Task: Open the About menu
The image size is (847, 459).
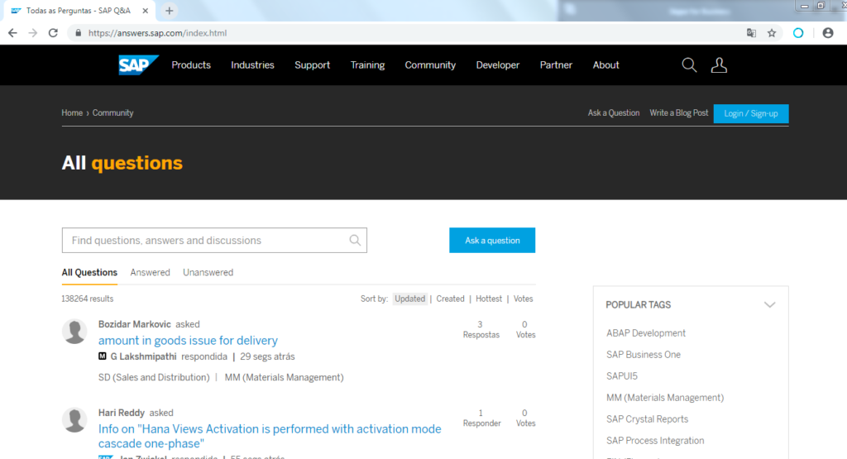Action: coord(605,65)
